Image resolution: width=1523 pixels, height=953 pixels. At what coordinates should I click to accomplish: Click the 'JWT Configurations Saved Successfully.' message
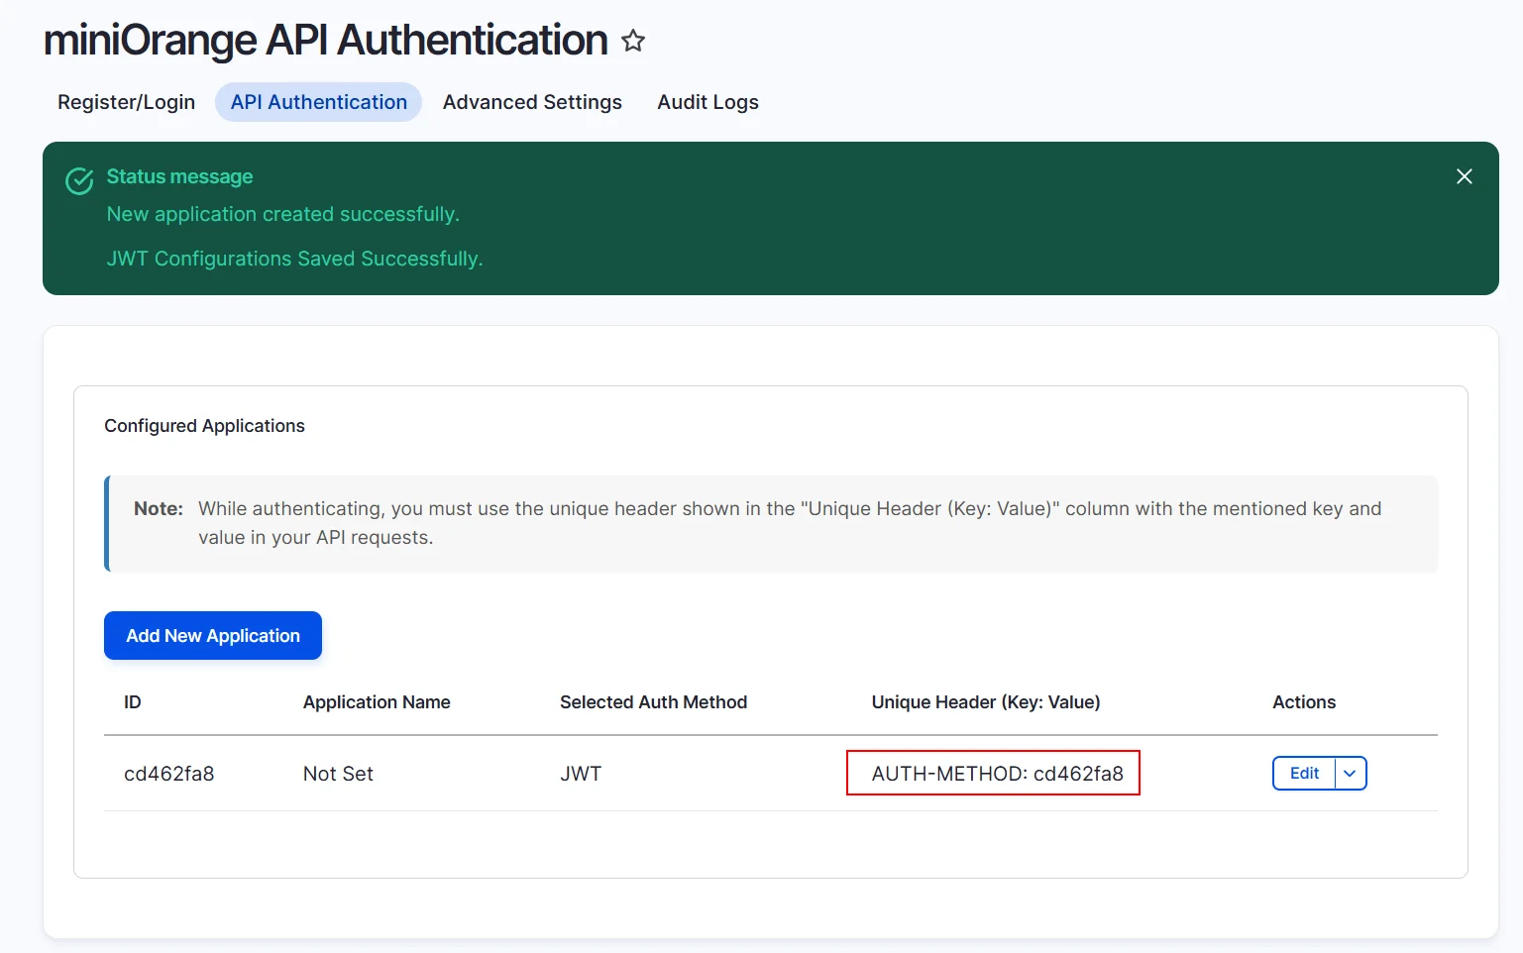[295, 259]
